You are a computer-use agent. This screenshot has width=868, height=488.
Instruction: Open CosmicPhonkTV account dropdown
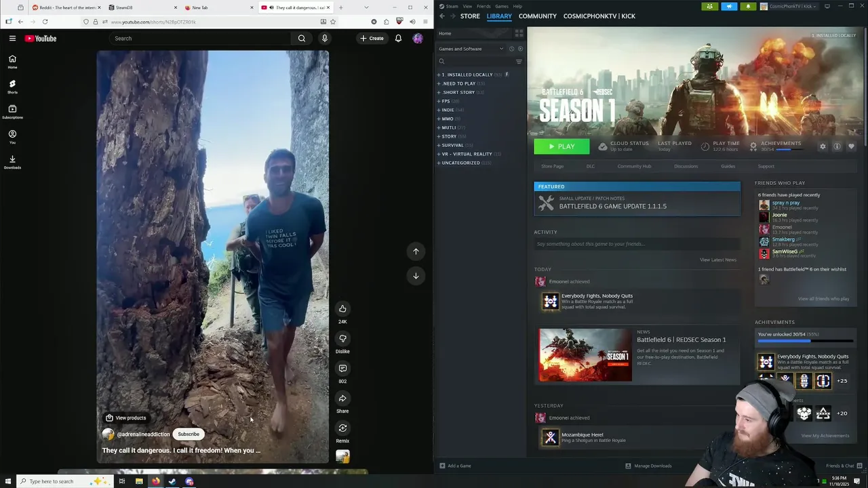pos(789,7)
